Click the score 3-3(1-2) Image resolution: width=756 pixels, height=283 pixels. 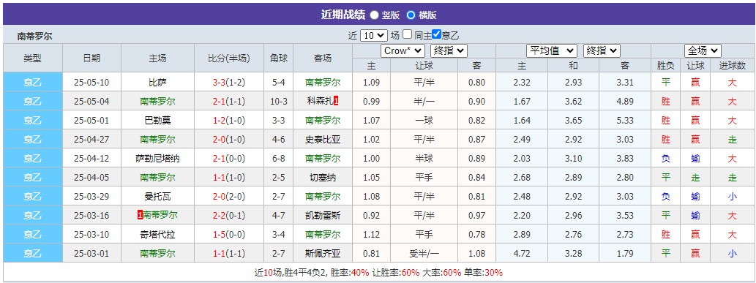point(229,83)
